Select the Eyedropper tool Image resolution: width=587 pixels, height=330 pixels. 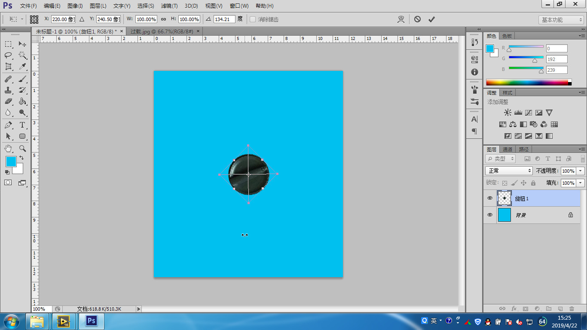[22, 67]
